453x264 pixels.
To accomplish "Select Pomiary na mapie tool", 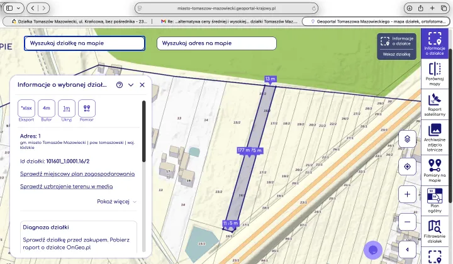I will (x=435, y=170).
